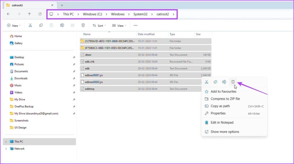Screen dimensions: 294x164
Task: Go up one folder level
Action: [29, 14]
